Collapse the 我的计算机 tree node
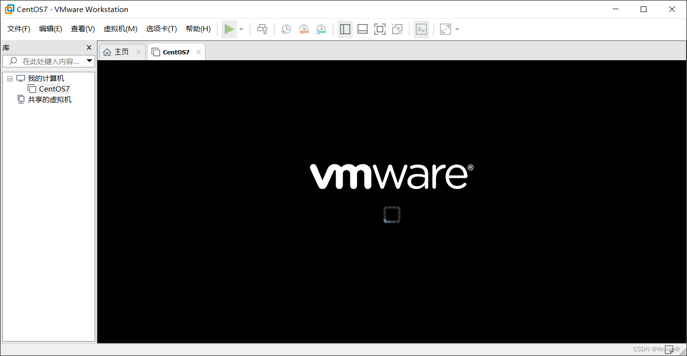Image resolution: width=687 pixels, height=356 pixels. click(x=10, y=78)
